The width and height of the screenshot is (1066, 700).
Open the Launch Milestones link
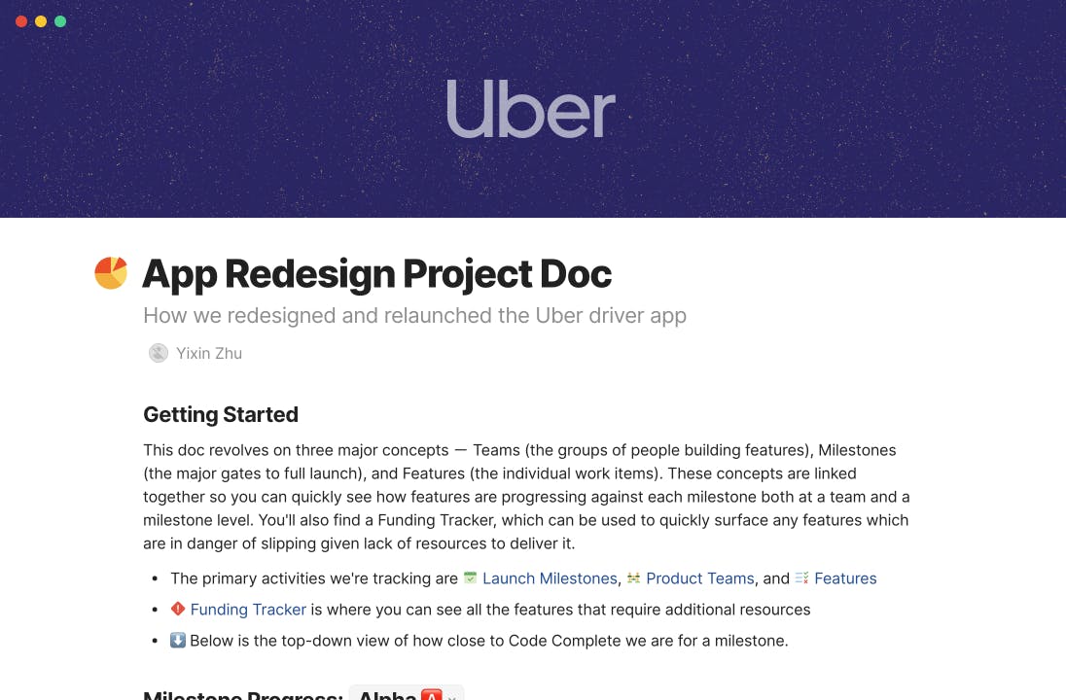(x=550, y=578)
